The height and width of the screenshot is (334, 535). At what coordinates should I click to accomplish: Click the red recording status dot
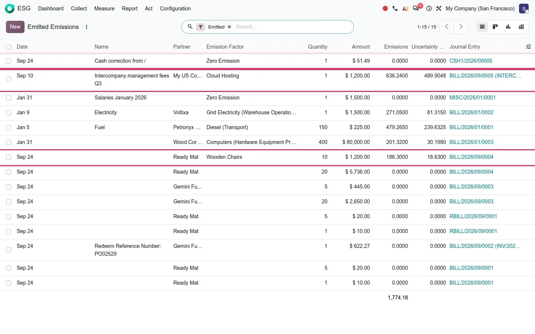[385, 8]
